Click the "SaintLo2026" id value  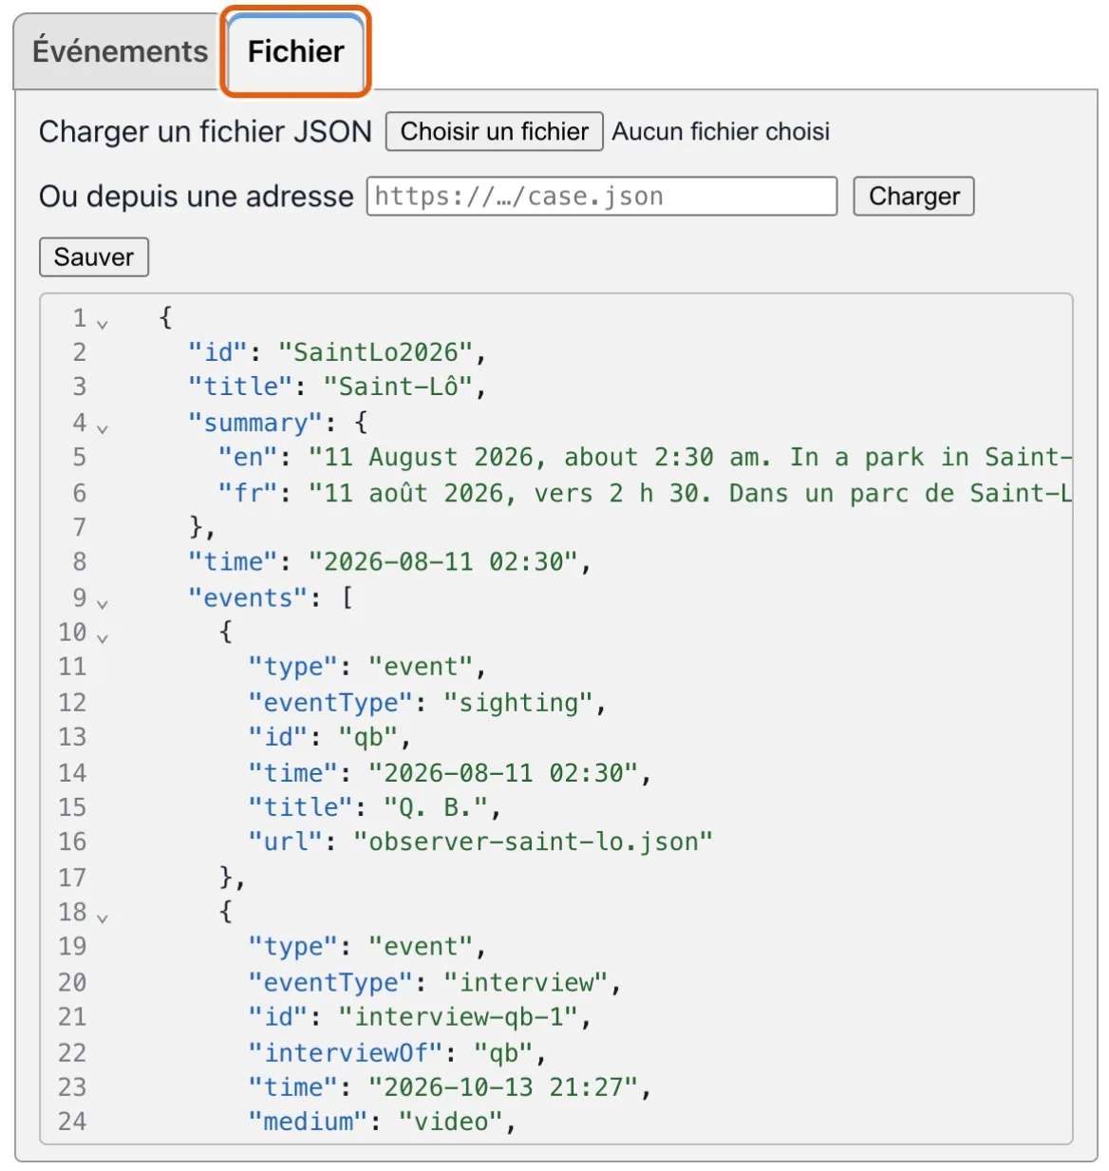click(x=375, y=352)
